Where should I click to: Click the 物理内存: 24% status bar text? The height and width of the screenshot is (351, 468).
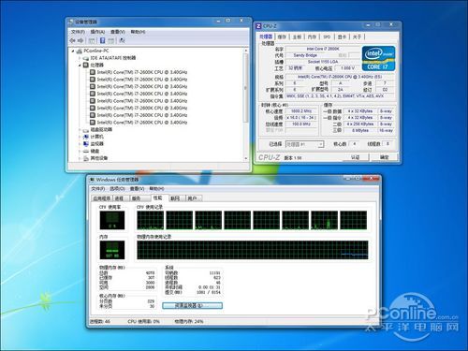tap(189, 321)
